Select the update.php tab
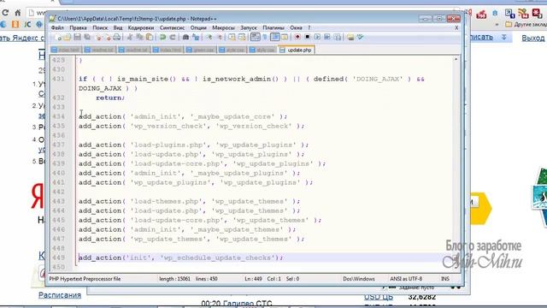Screen dimensions: 547x308 tap(297, 50)
